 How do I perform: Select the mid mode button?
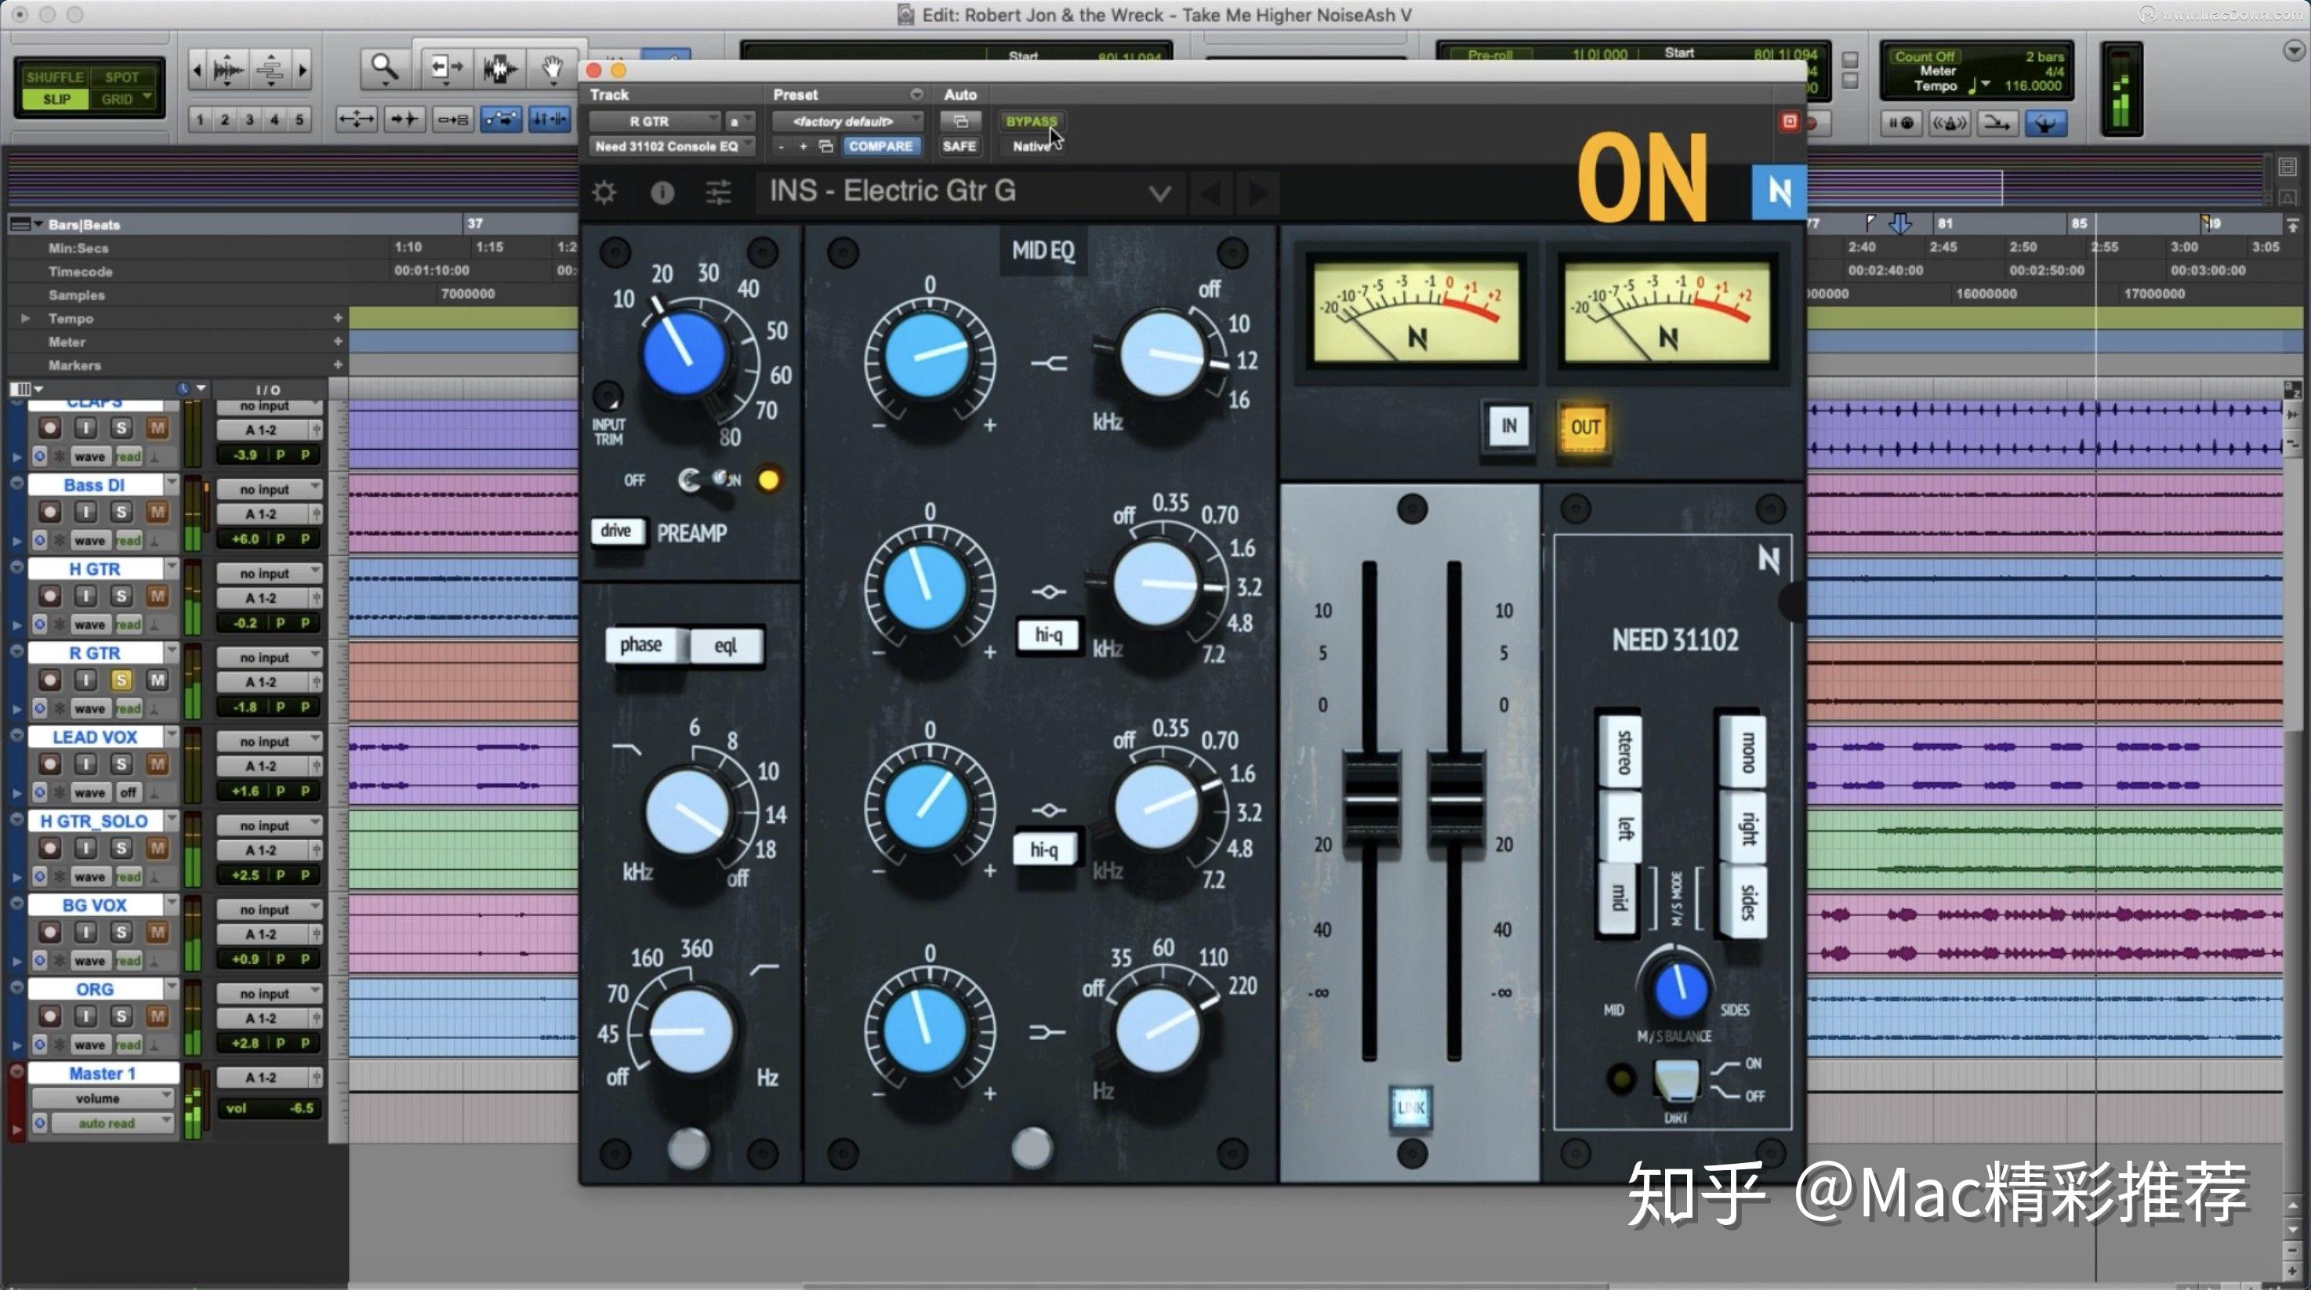pos(1617,899)
